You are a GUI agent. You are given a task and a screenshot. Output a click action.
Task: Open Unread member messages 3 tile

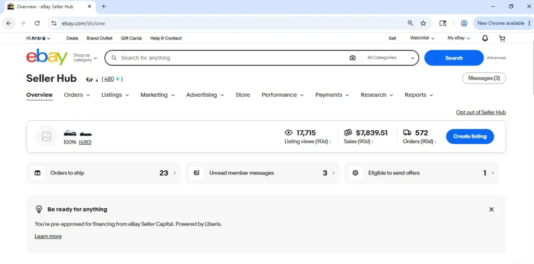point(263,173)
